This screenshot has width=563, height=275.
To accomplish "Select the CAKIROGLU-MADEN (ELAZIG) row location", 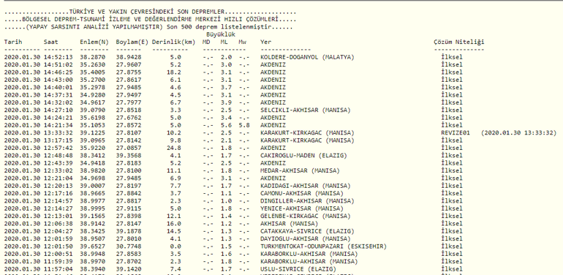I will [x=303, y=156].
